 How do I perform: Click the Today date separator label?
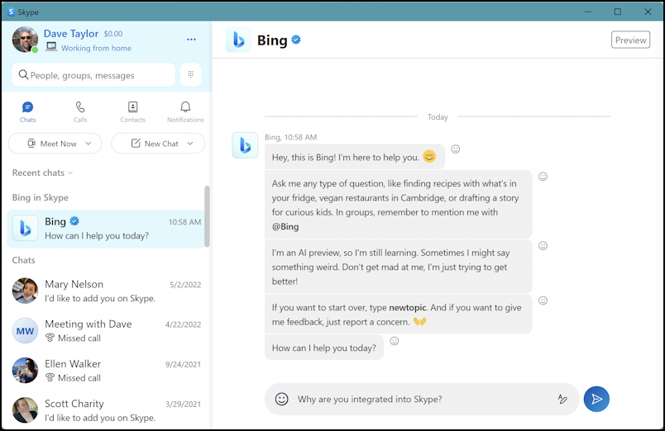click(438, 117)
